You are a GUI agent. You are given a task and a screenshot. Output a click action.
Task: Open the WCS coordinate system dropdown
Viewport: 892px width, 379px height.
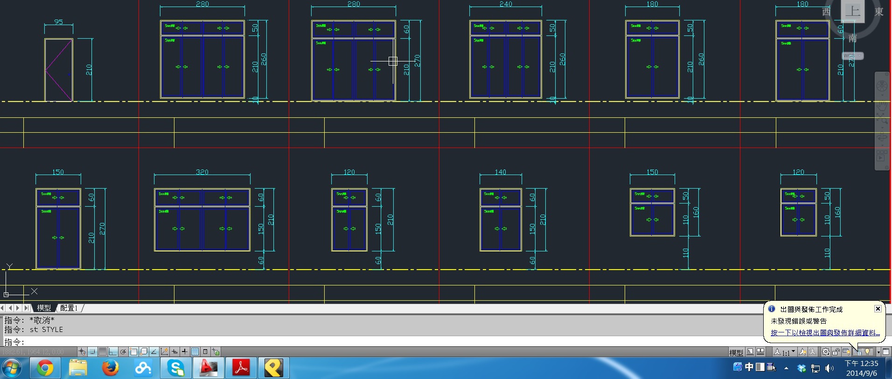click(x=853, y=56)
